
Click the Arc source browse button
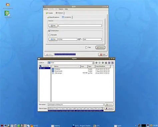click(x=53, y=26)
